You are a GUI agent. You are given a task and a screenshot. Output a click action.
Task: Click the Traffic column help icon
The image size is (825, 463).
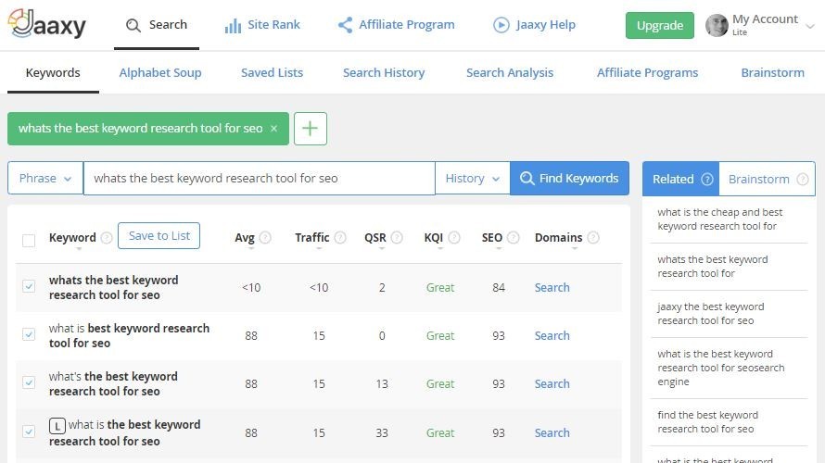(x=340, y=238)
